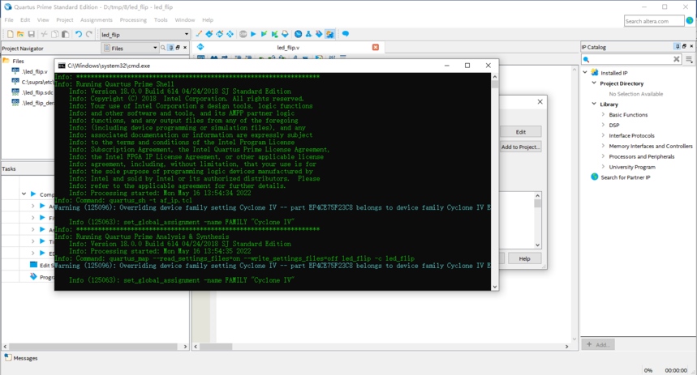
Task: Float the IP Catalog panel
Action: 684,46
